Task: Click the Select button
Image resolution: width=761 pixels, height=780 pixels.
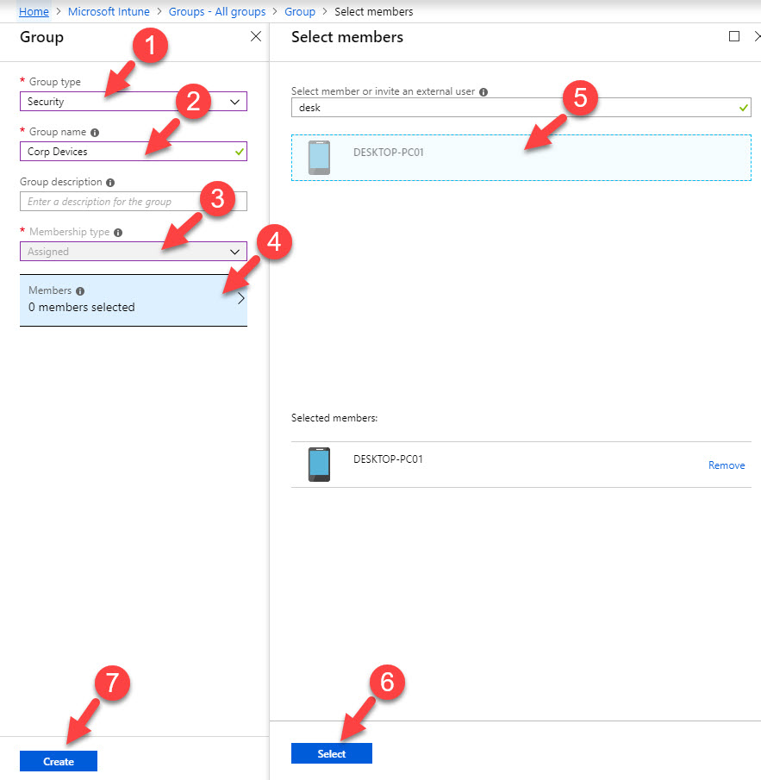Action: [332, 753]
